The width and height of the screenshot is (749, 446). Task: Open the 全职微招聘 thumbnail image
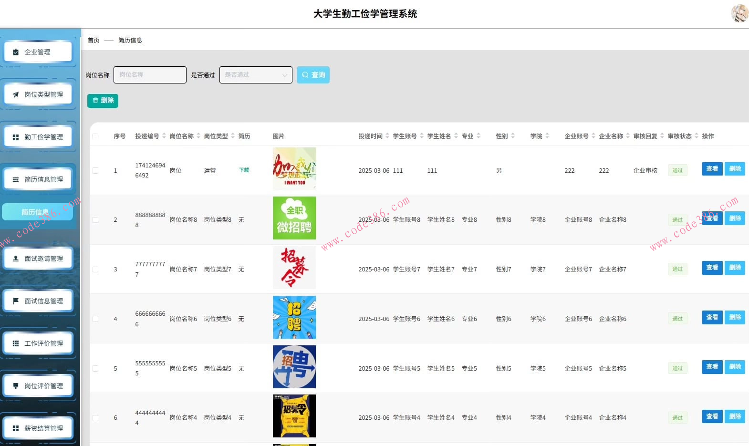[x=294, y=218]
